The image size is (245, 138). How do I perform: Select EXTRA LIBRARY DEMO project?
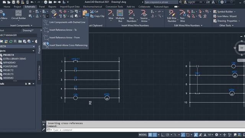point(15,59)
